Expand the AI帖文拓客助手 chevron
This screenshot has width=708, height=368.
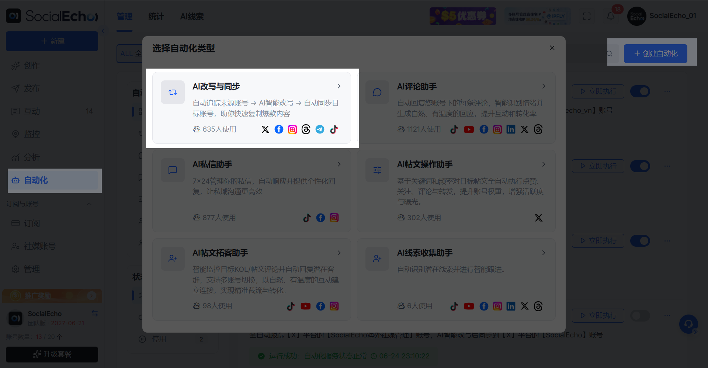pyautogui.click(x=339, y=253)
